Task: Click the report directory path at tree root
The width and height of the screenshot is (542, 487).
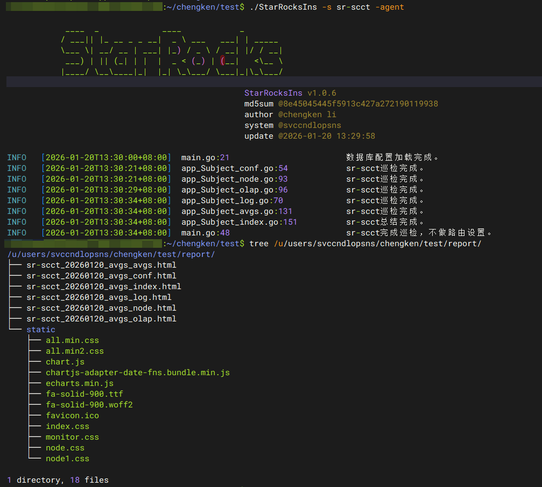Action: point(111,254)
